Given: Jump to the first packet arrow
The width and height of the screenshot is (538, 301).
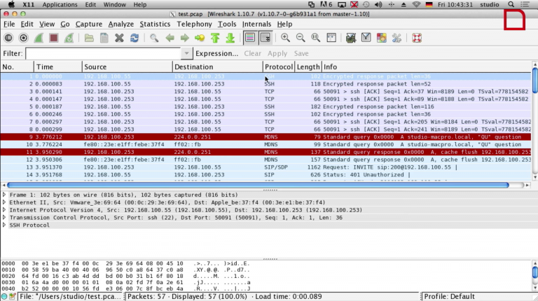Looking at the screenshot, I should [215, 38].
